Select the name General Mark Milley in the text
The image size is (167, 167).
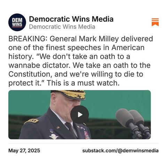pyautogui.click(x=84, y=39)
